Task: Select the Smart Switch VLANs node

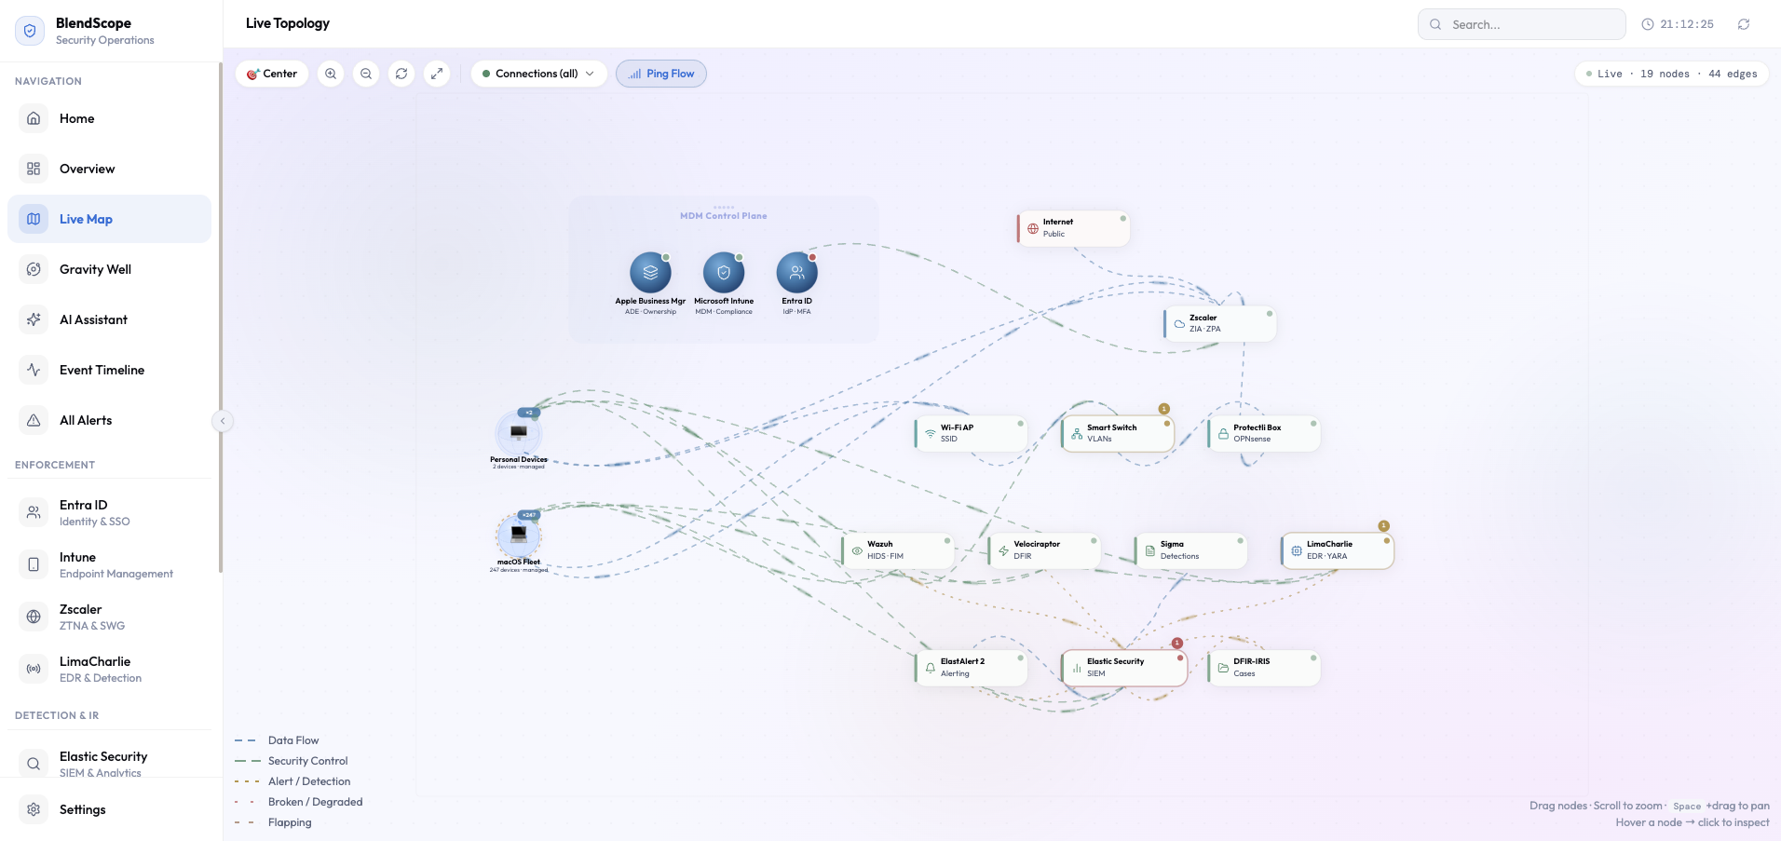Action: tap(1117, 433)
